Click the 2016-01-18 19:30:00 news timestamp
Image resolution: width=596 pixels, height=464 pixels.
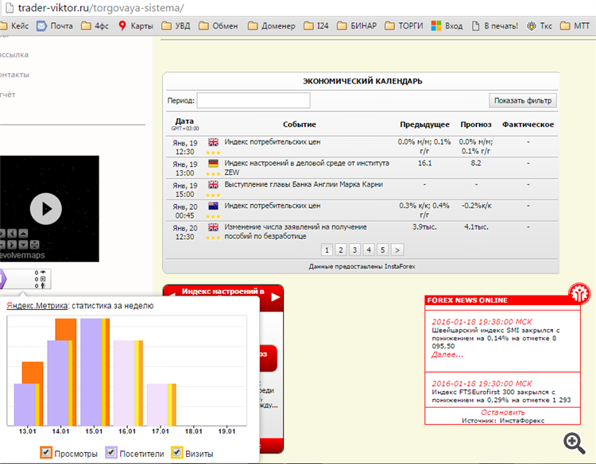coord(482,384)
